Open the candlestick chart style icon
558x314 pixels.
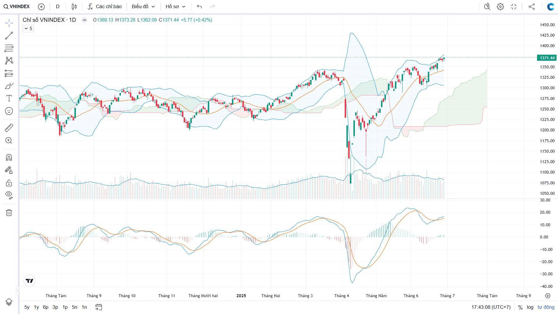click(x=74, y=6)
